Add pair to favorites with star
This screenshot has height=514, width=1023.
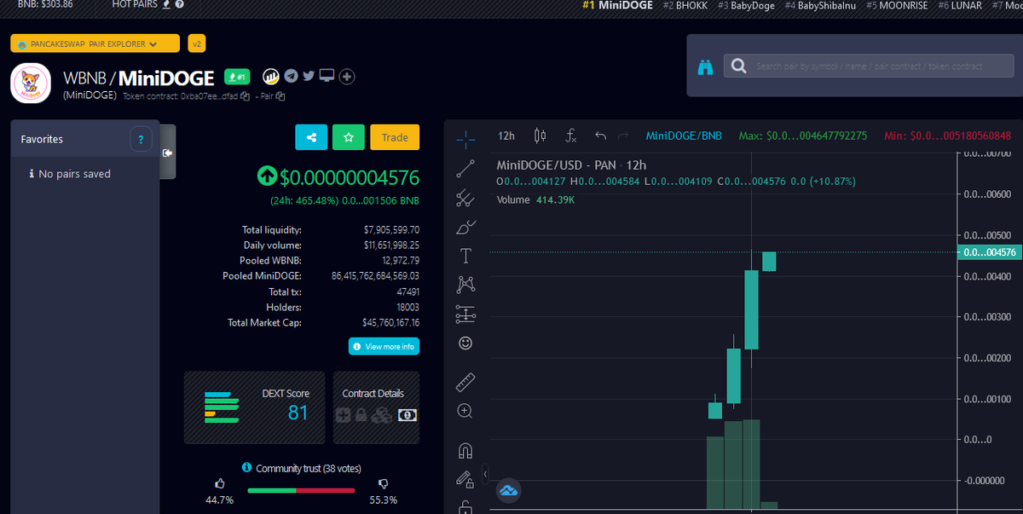[349, 136]
